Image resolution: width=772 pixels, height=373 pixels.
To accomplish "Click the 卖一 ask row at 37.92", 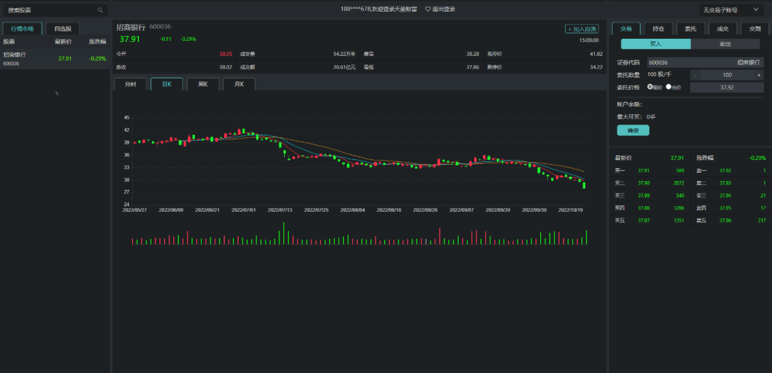I will (731, 171).
